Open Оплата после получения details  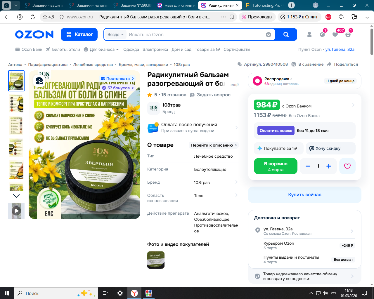(x=193, y=127)
